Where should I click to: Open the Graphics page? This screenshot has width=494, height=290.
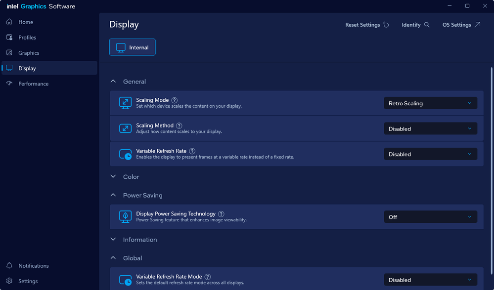tap(49, 53)
